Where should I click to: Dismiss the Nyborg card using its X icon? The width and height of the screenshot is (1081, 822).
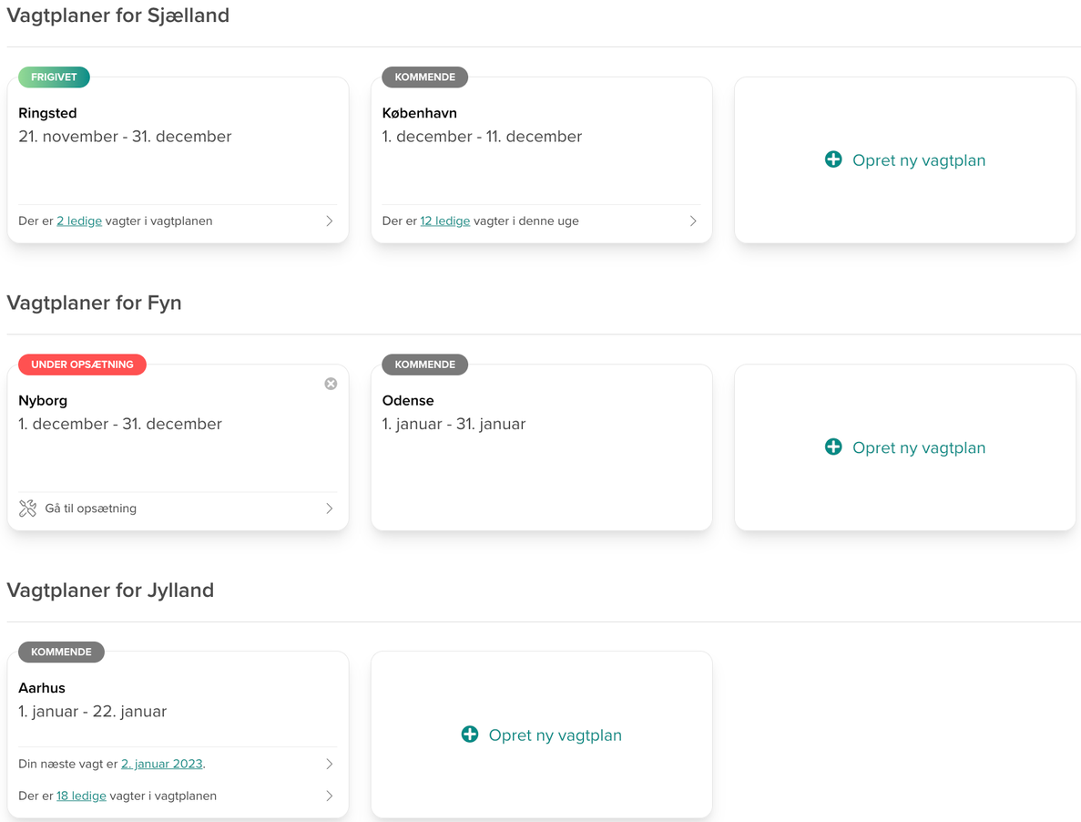click(x=331, y=383)
